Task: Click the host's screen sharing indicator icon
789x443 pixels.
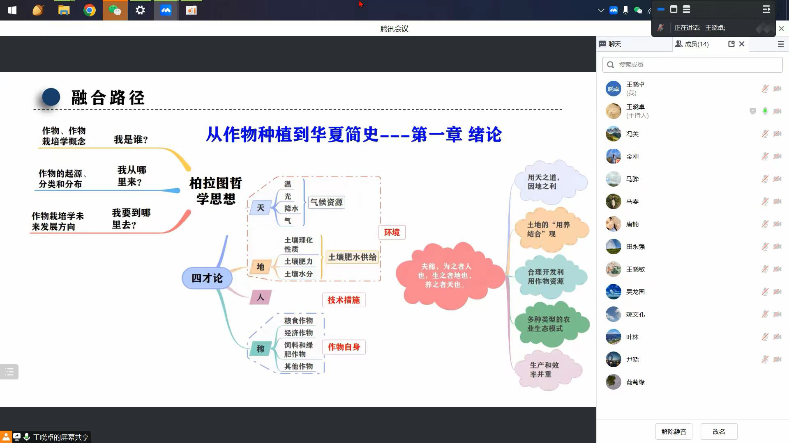Action: click(752, 111)
